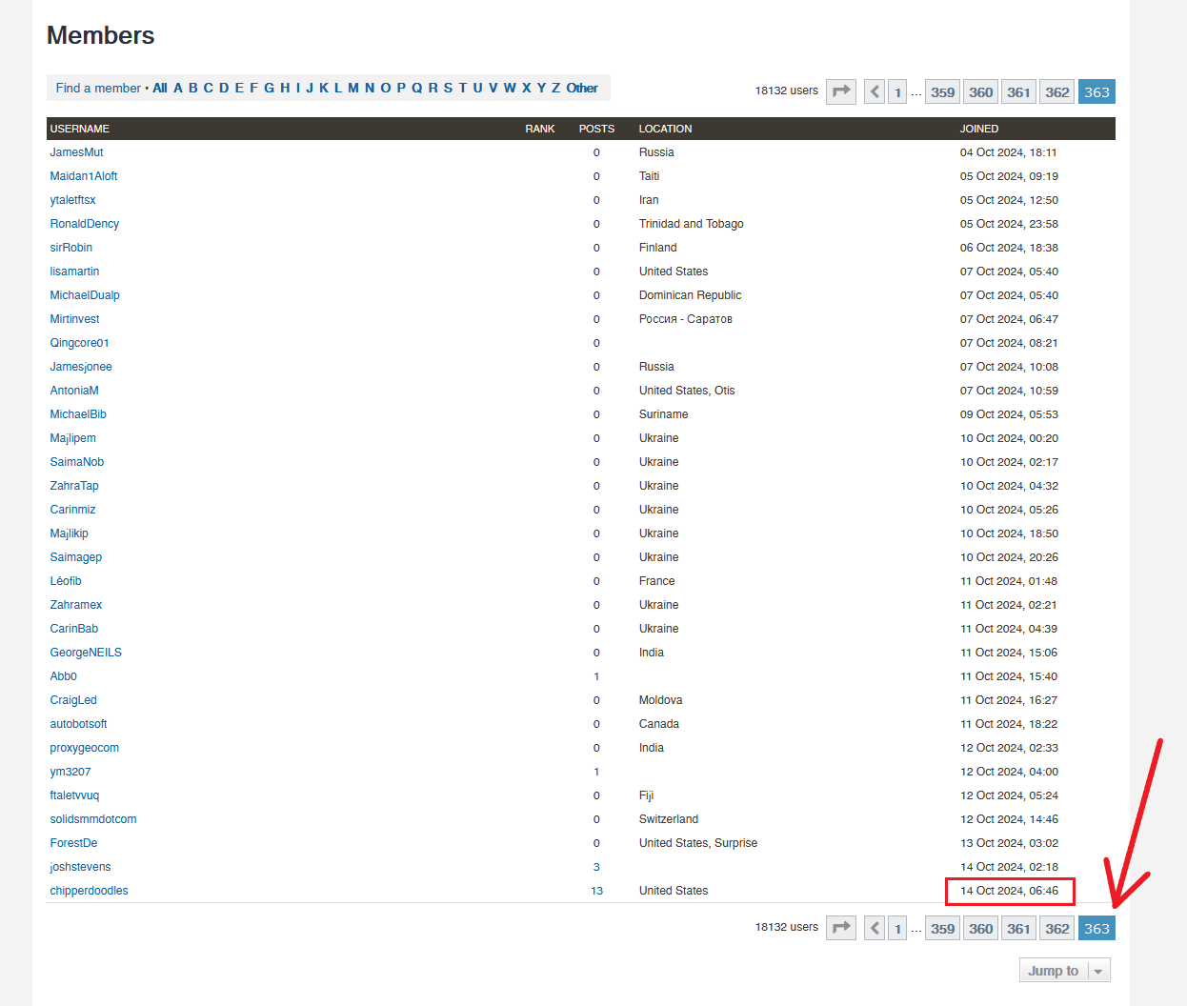The width and height of the screenshot is (1187, 1006).
Task: Filter members by "Other"
Action: [x=582, y=87]
